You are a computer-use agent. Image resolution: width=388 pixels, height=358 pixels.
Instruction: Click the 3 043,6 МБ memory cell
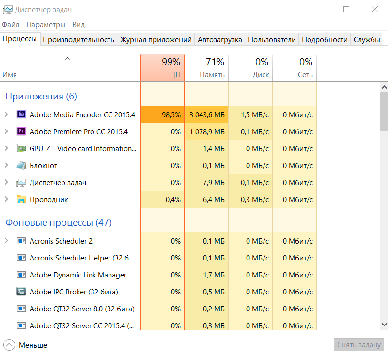pyautogui.click(x=206, y=114)
